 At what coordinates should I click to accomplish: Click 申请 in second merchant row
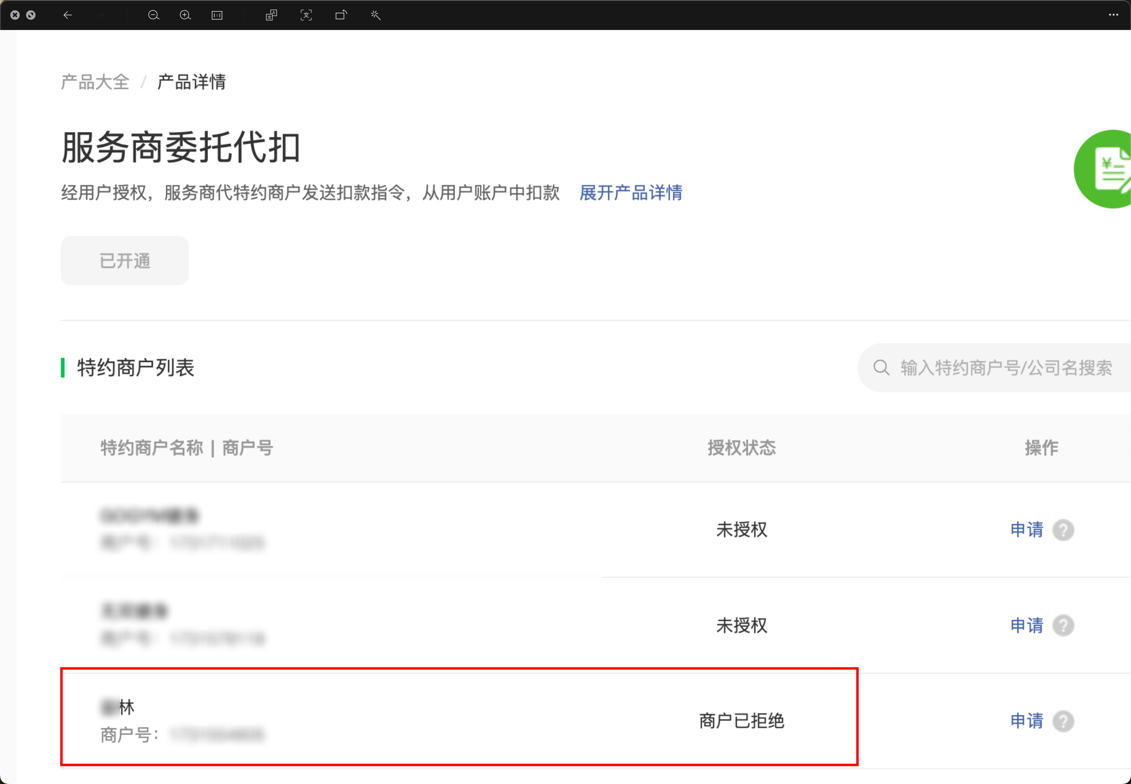pos(1026,625)
